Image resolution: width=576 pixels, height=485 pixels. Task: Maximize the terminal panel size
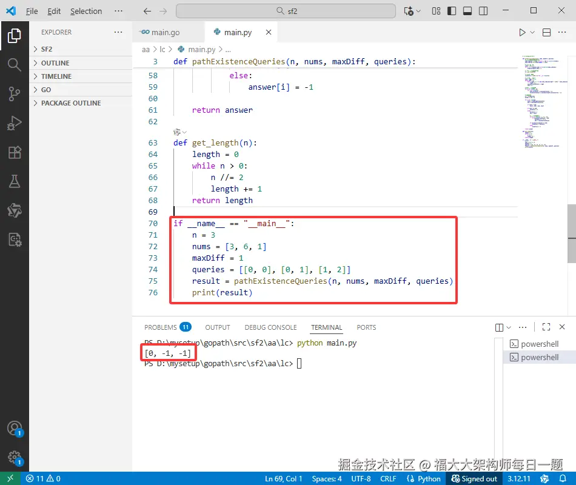coord(546,327)
